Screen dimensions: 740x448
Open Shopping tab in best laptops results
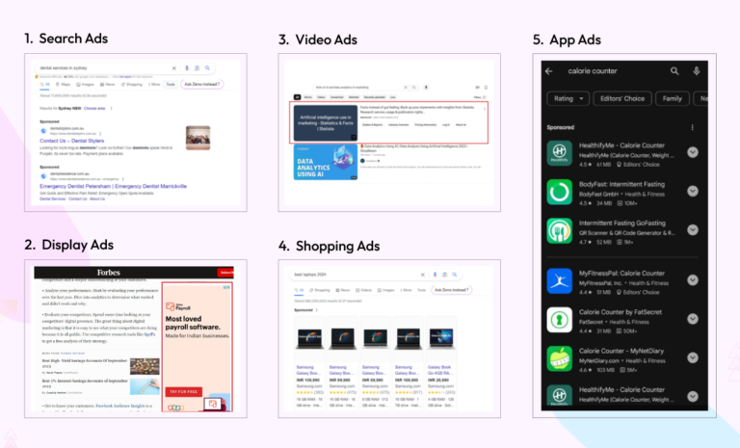320,290
